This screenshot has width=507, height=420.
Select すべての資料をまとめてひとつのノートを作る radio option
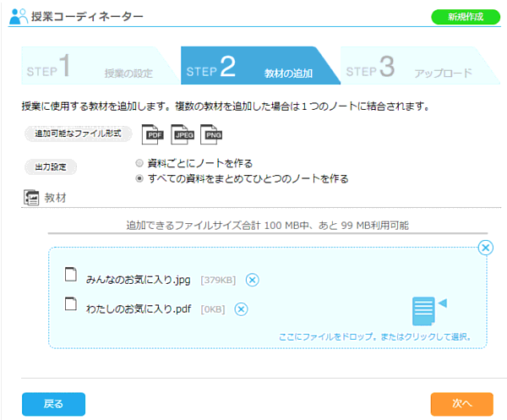(x=139, y=178)
